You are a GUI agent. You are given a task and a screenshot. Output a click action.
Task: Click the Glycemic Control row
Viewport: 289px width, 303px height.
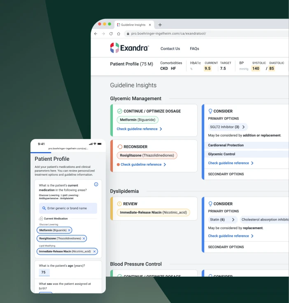[246, 154]
